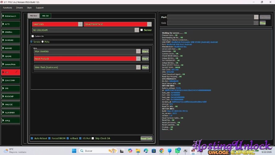Open Microsoft Edge from the taskbar

[146, 151]
